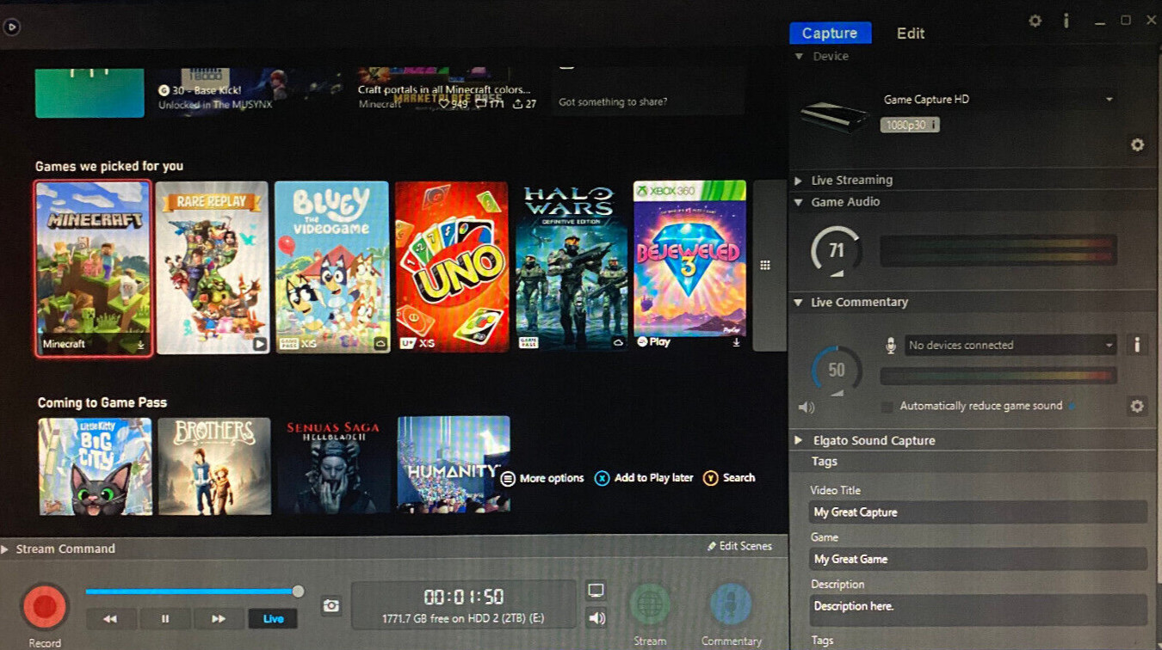The image size is (1162, 650).
Task: Select the Senua's Saga Hellblade II tile
Action: tap(334, 465)
